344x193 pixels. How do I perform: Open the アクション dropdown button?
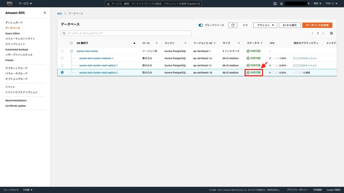click(265, 25)
